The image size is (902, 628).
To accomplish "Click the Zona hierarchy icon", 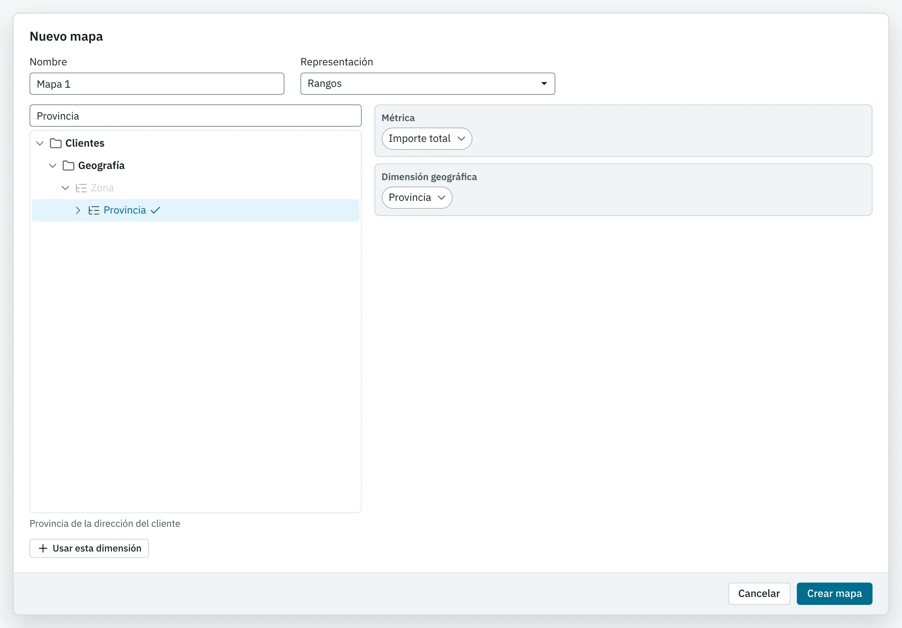I will [81, 188].
